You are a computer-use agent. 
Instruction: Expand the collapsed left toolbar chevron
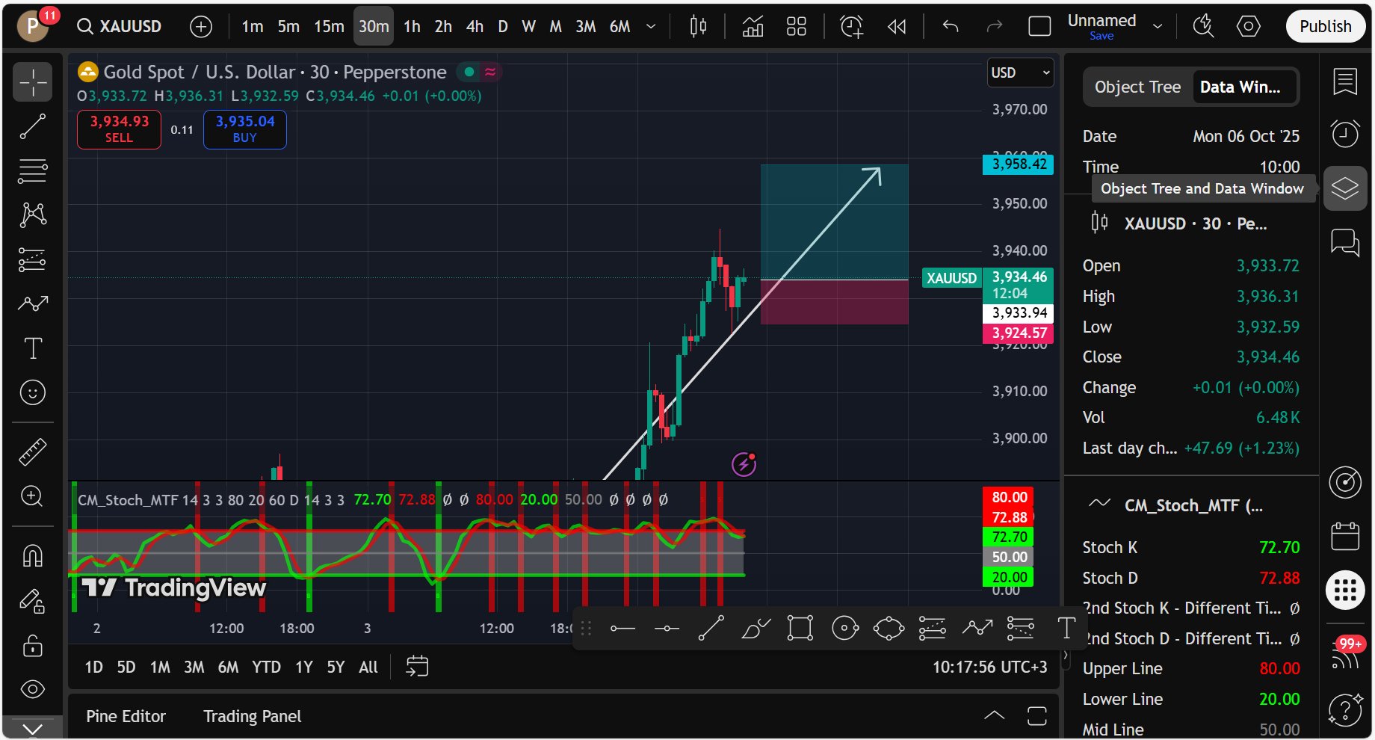click(32, 729)
